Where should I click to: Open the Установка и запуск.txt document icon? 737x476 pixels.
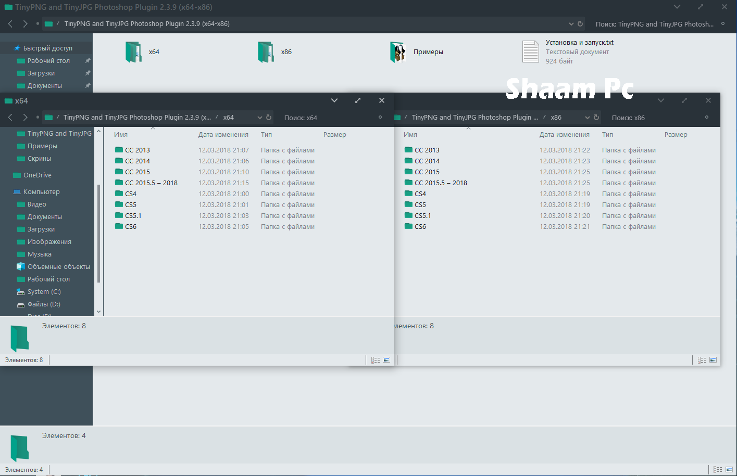pyautogui.click(x=531, y=52)
